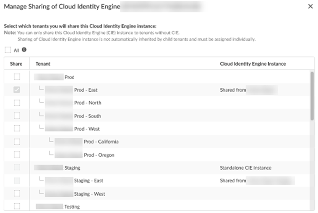Screen dimensions: 318x213
Task: Click the Tenant column header
Action: 43,64
